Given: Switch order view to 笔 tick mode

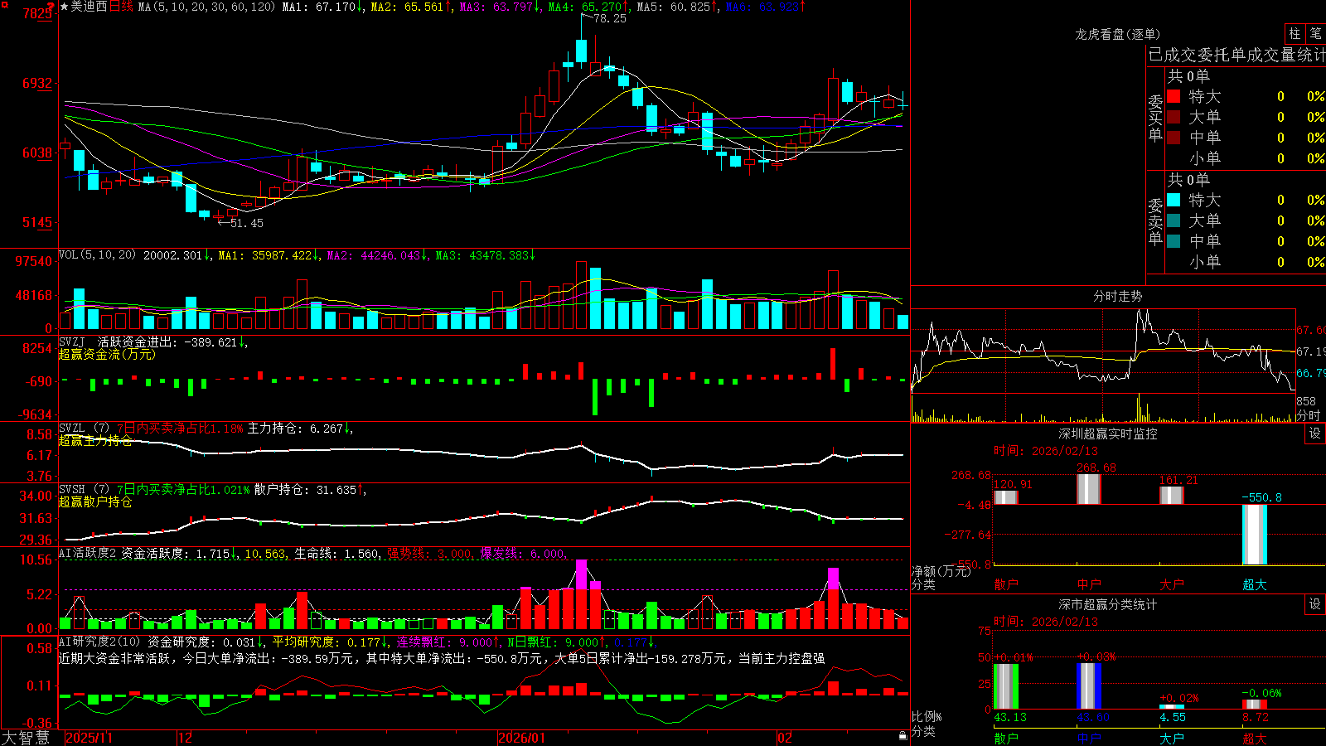Looking at the screenshot, I should [x=1315, y=34].
